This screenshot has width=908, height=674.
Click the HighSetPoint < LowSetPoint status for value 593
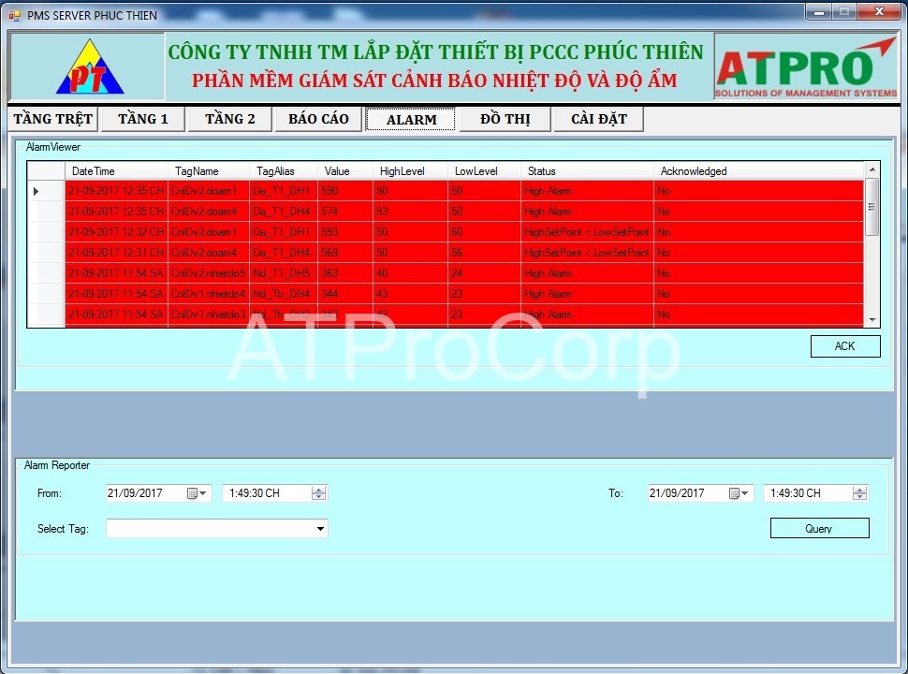point(587,232)
